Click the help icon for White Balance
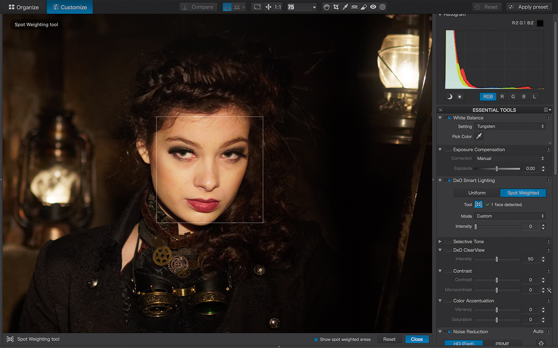This screenshot has width=558, height=348. [x=549, y=118]
